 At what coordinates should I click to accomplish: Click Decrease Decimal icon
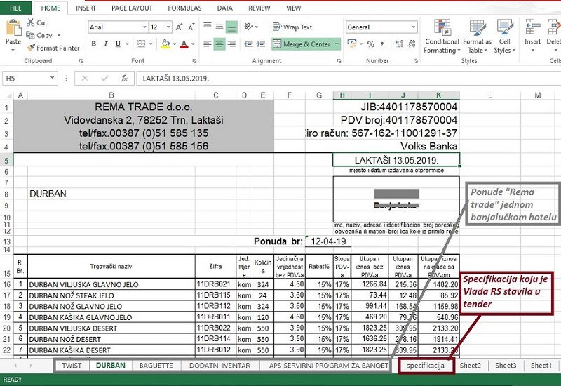click(x=412, y=44)
